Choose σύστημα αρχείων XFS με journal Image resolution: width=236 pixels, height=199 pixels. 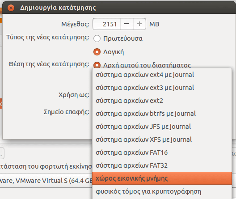tap(162, 140)
